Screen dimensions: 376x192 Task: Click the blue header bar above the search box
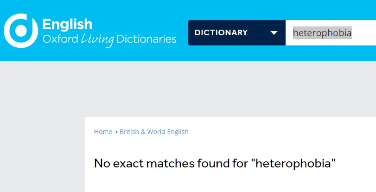[278, 9]
